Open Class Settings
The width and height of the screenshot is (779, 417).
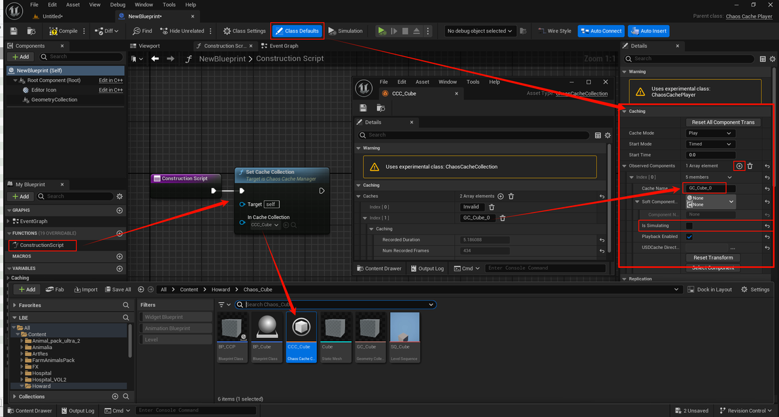244,31
